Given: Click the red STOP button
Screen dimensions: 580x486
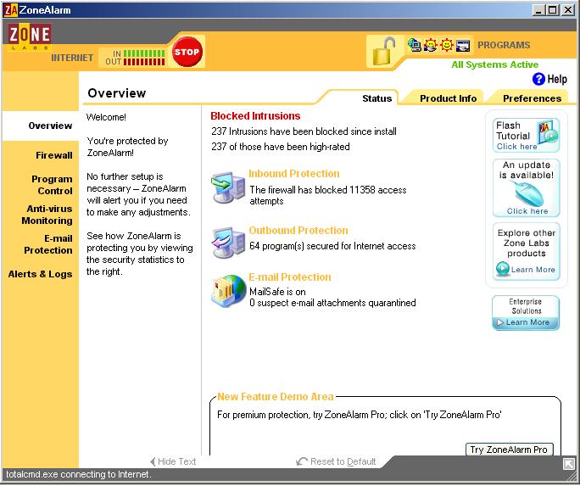Looking at the screenshot, I should (187, 52).
